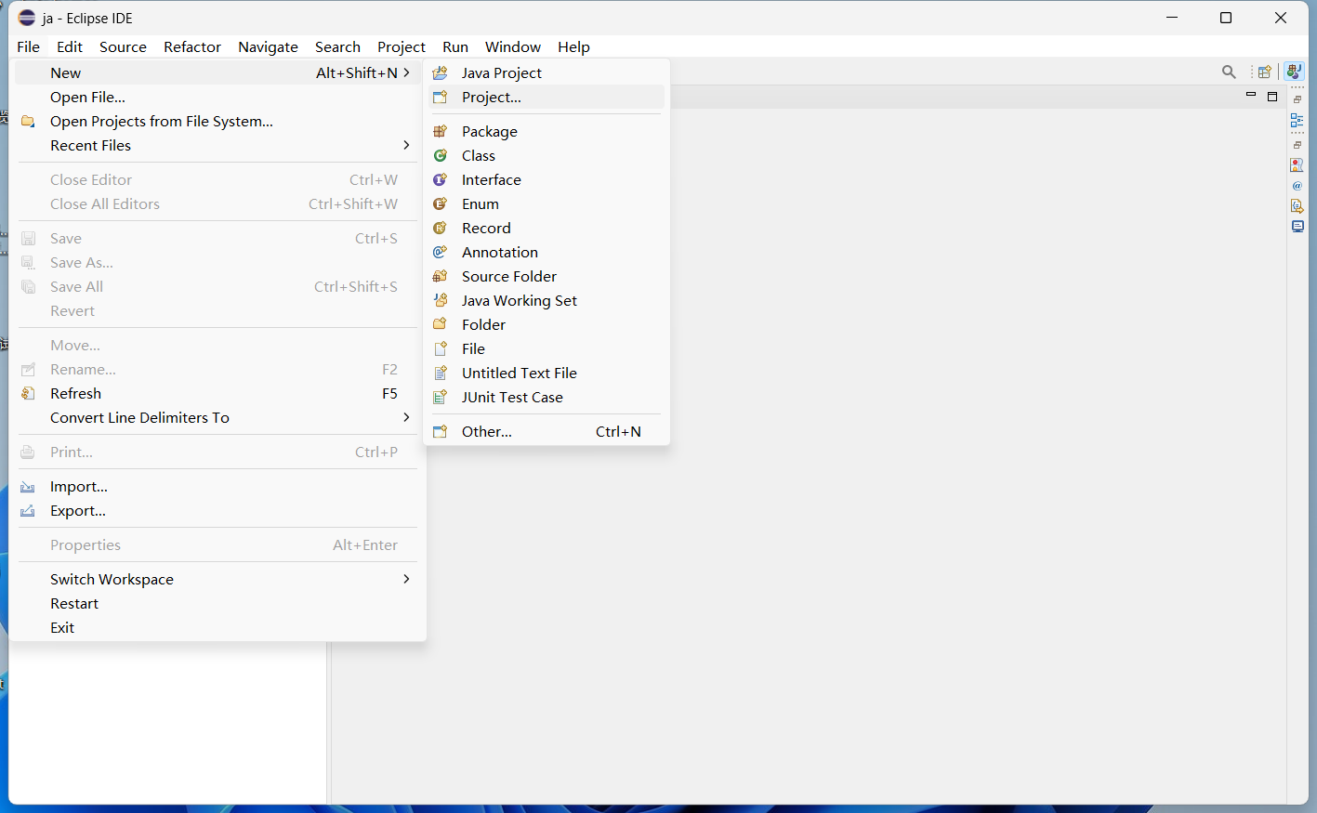Expand the Recent Files submenu
The image size is (1317, 813).
(x=215, y=145)
